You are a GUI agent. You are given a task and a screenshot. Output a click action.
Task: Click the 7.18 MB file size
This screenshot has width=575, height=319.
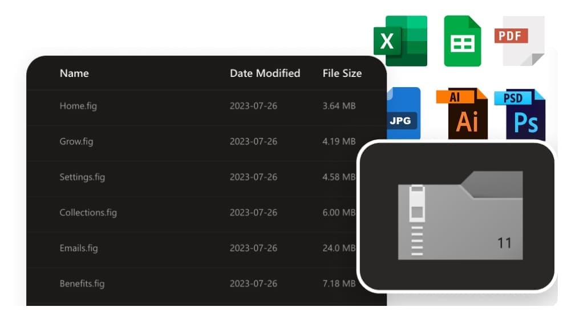[x=339, y=284]
